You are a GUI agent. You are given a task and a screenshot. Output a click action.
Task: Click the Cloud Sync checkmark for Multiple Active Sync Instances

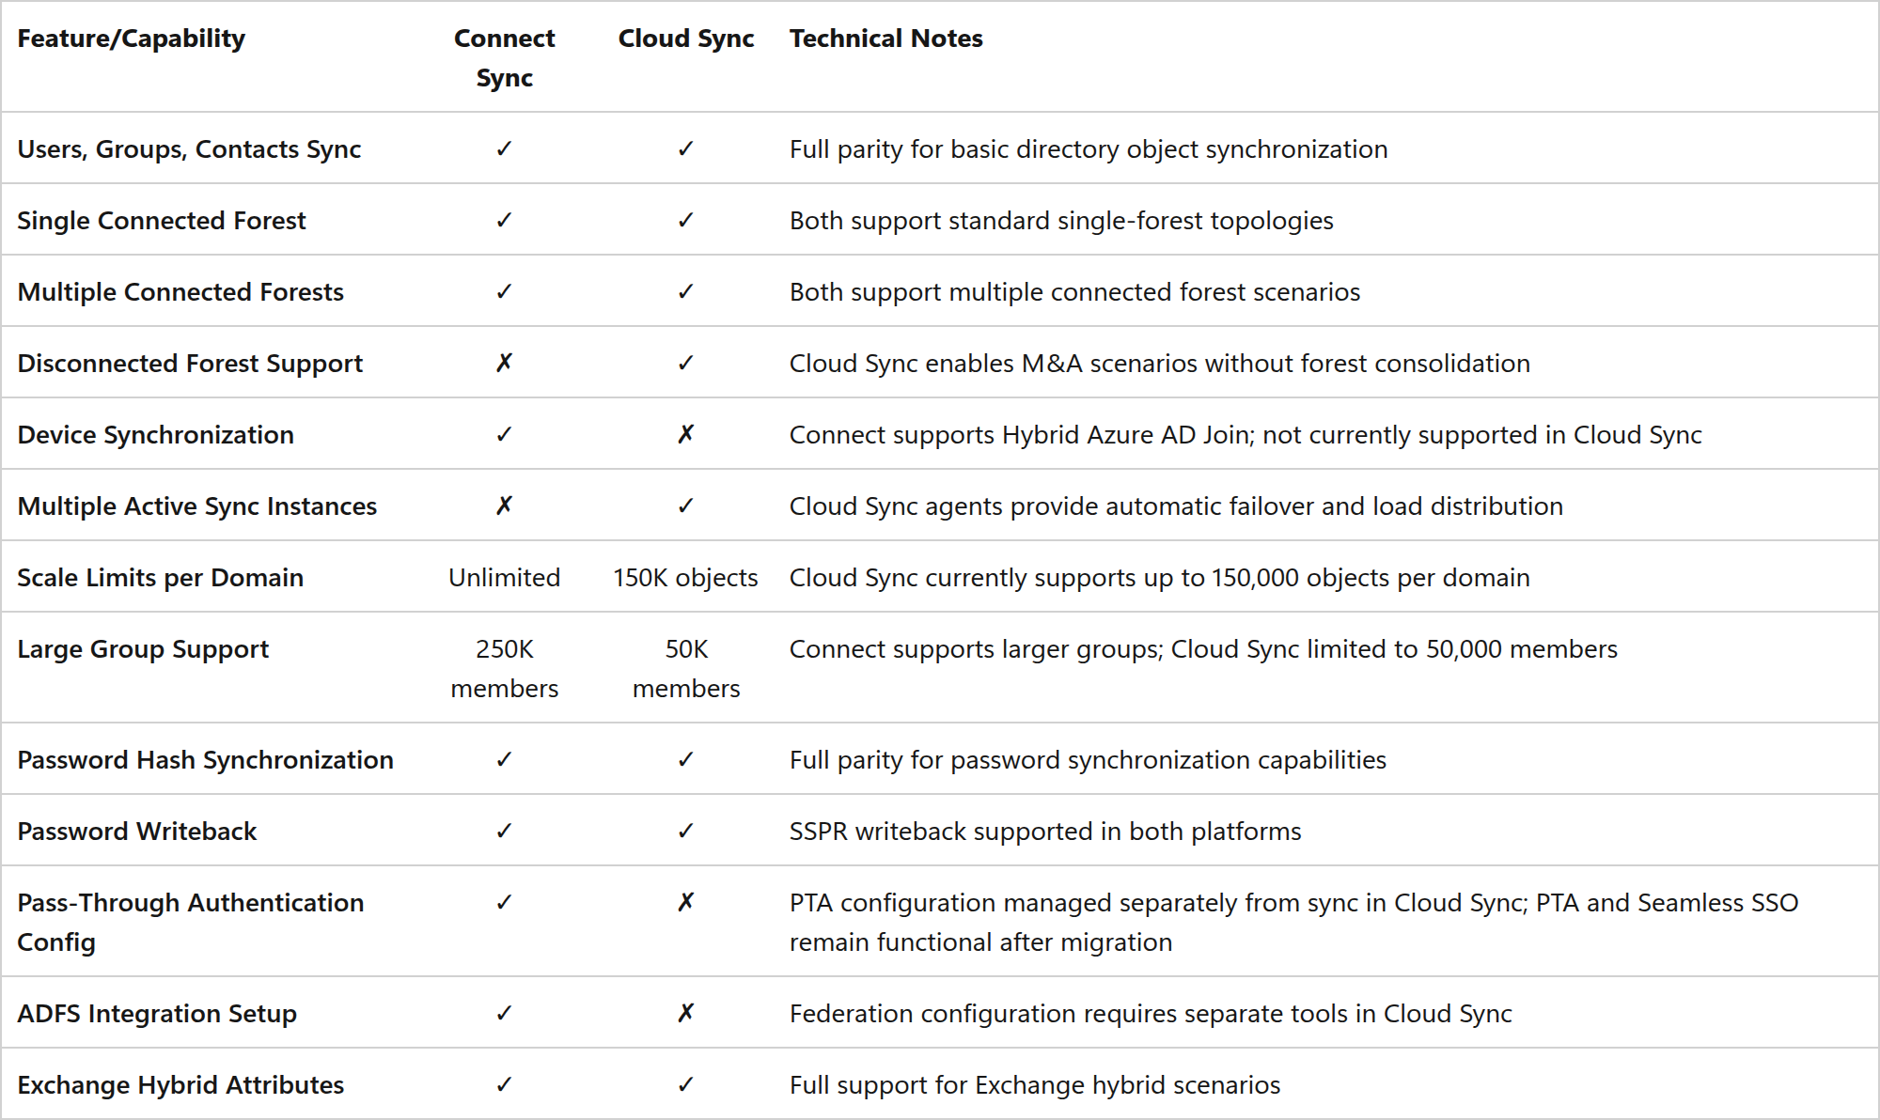[686, 506]
